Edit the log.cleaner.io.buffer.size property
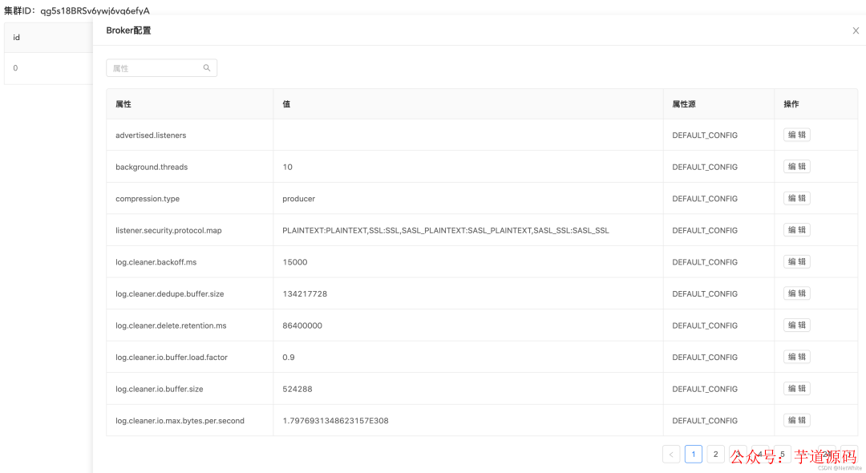Screen dimensions: 866x473 (796, 389)
